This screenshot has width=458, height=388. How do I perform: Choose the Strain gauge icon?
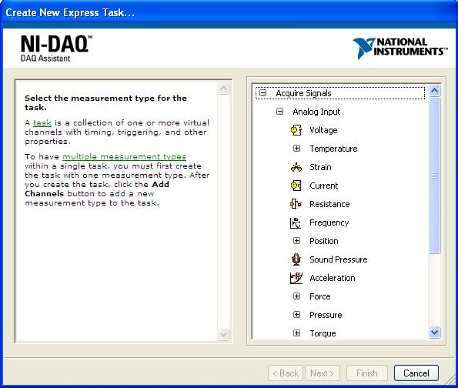point(296,167)
